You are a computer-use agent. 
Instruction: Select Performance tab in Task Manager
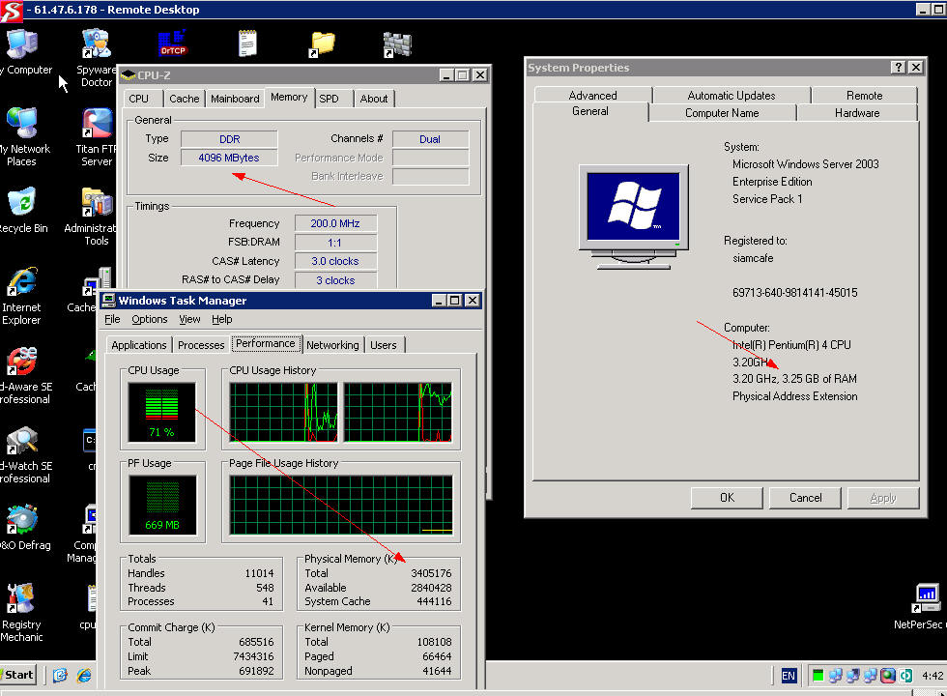pos(265,343)
